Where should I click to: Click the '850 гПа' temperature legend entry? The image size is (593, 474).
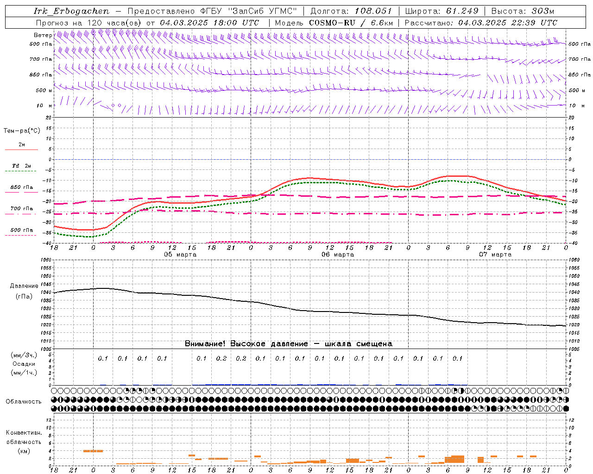coord(22,187)
